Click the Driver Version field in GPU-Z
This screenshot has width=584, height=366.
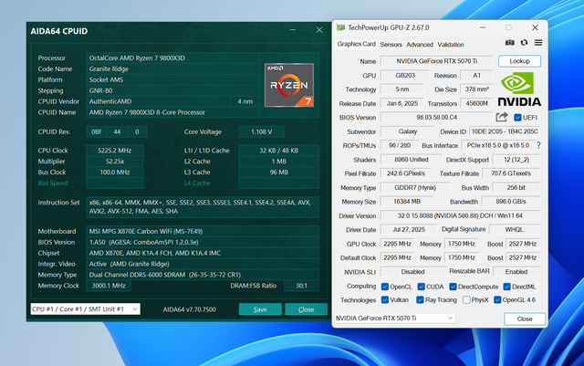coord(460,215)
